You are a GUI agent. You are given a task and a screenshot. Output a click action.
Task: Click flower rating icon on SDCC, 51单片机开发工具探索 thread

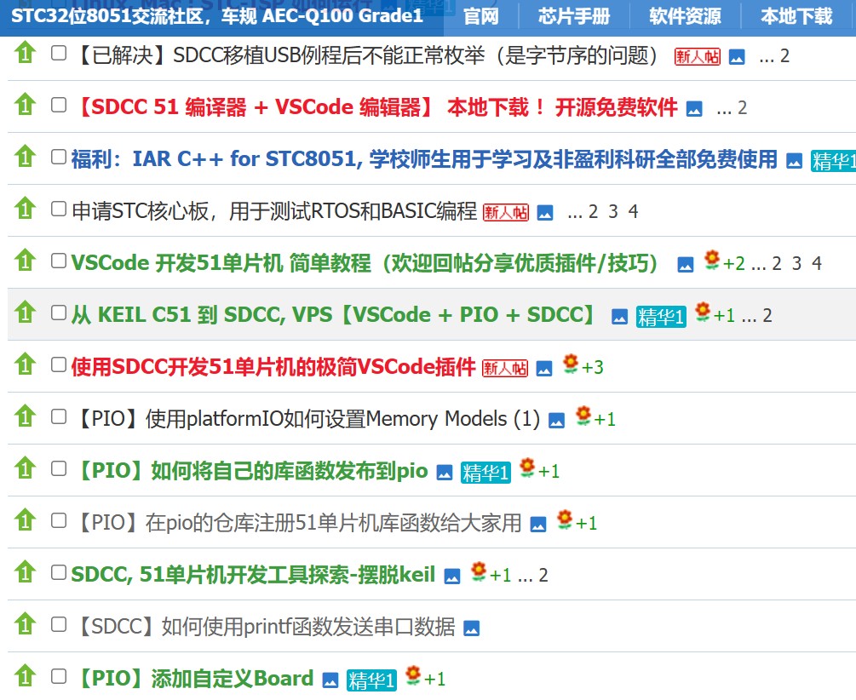tap(479, 571)
